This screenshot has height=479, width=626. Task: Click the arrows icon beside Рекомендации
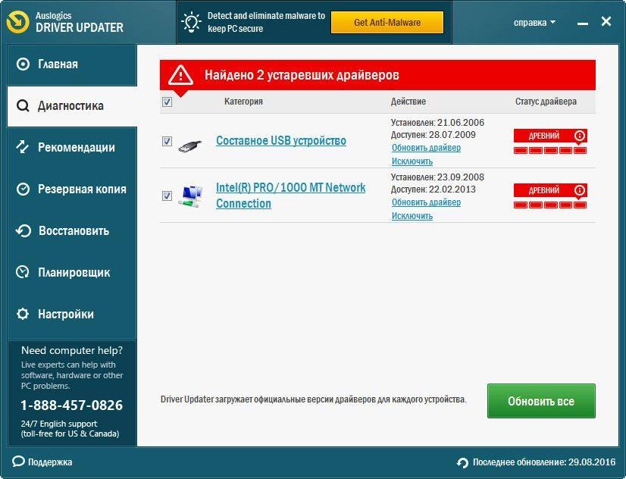[x=23, y=147]
